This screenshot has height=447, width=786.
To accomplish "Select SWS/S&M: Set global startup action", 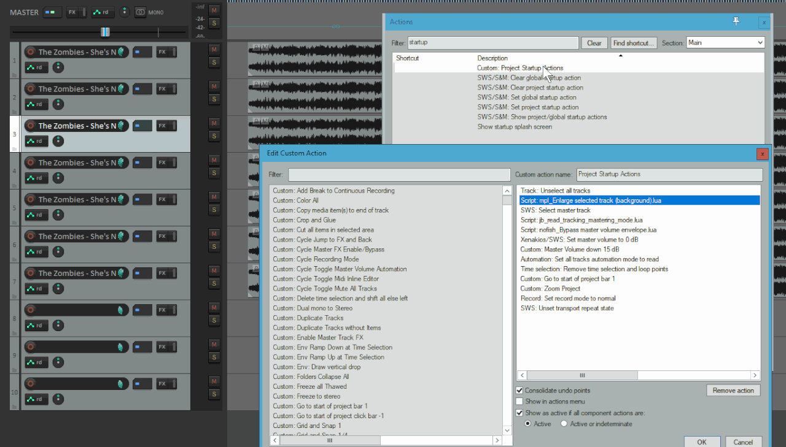I will tap(527, 97).
